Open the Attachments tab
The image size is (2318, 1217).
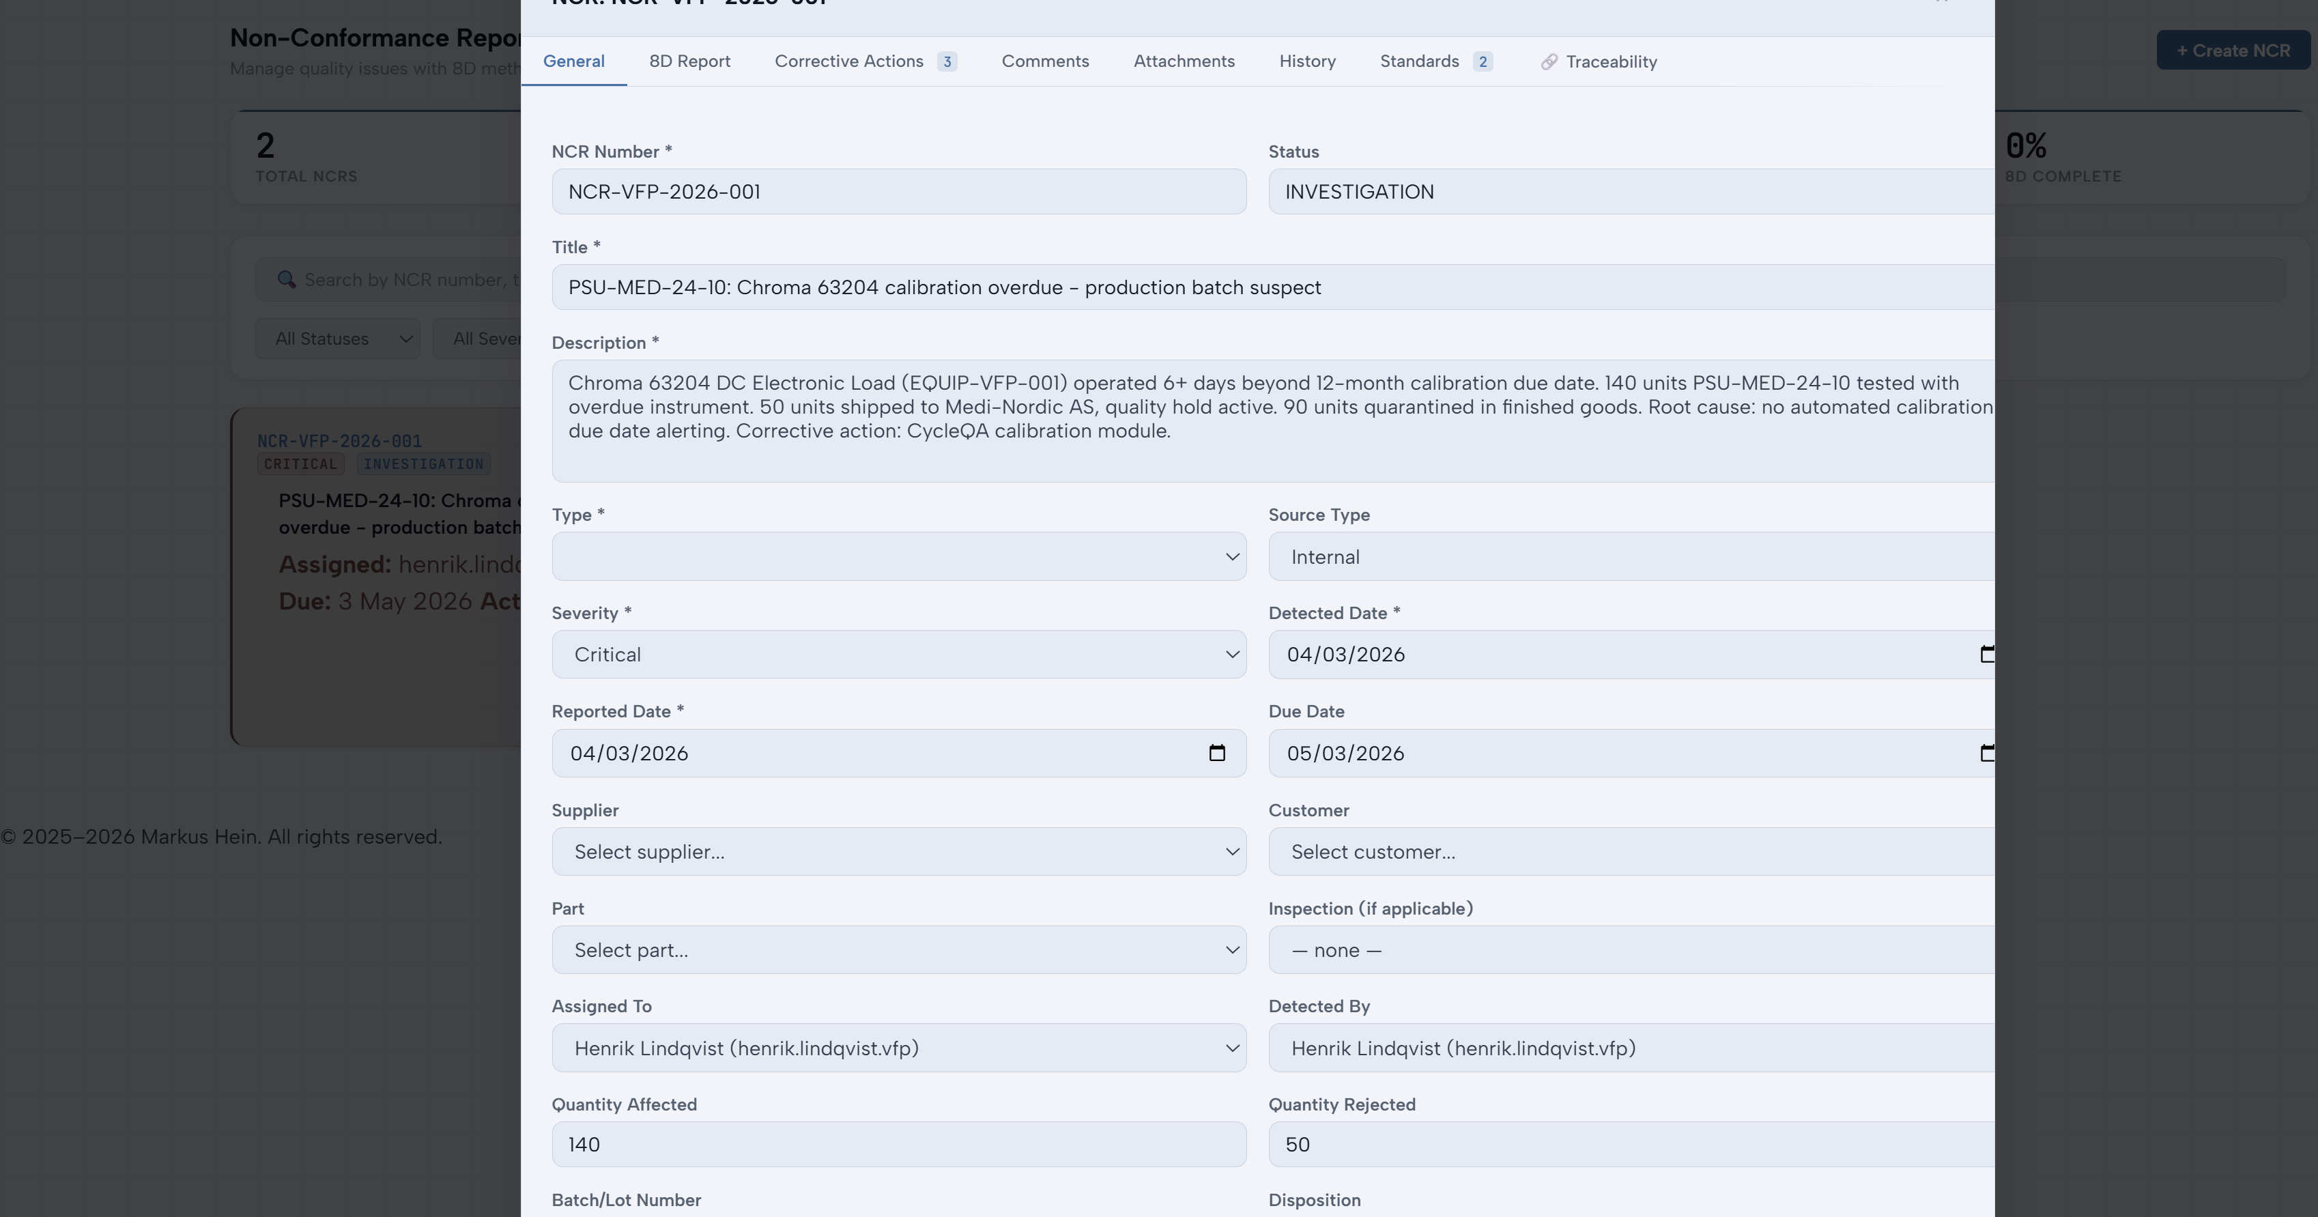tap(1184, 61)
